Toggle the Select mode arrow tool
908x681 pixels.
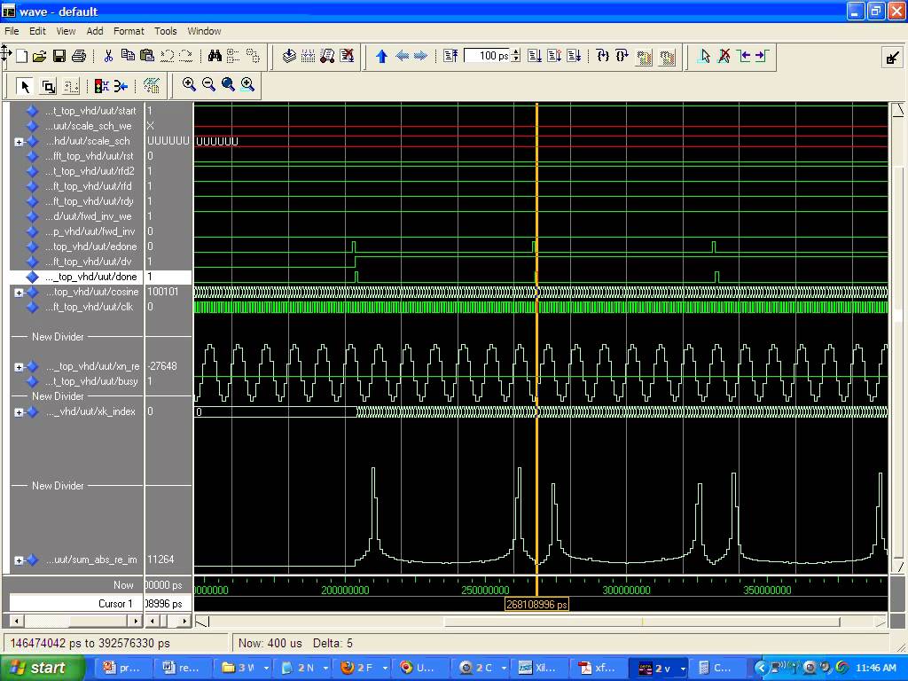coord(25,86)
